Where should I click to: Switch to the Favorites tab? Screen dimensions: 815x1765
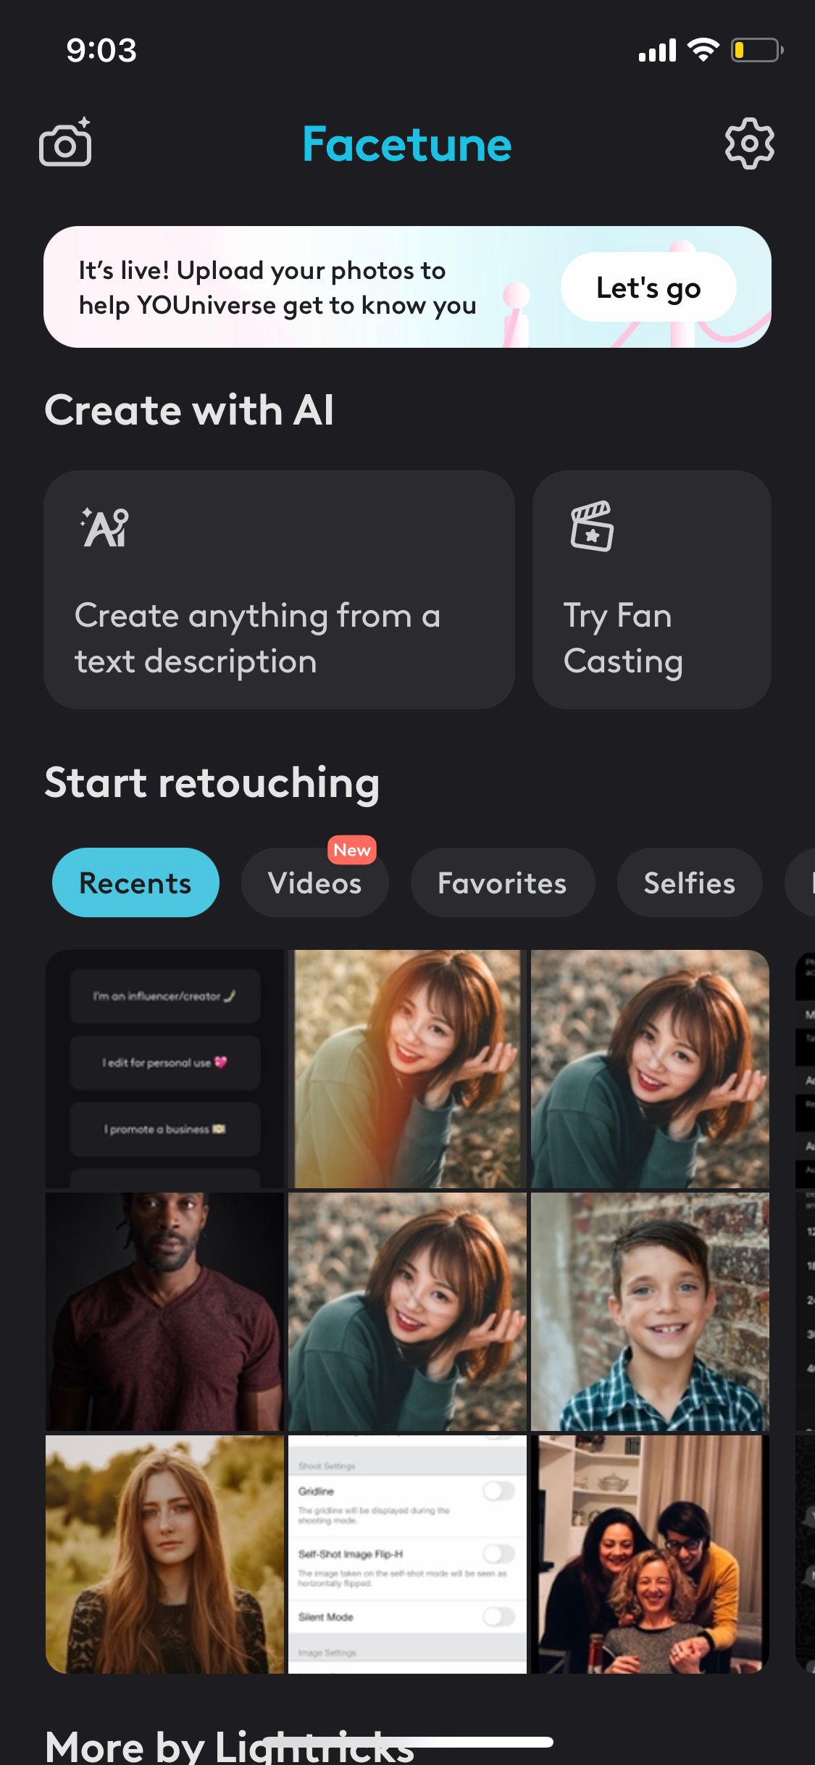[x=502, y=882]
